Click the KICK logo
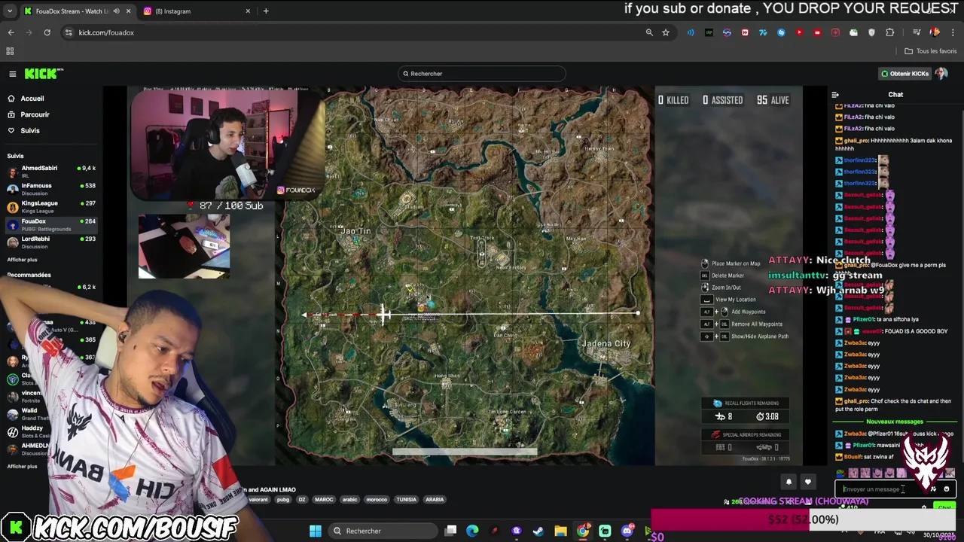964x542 pixels. tap(44, 73)
